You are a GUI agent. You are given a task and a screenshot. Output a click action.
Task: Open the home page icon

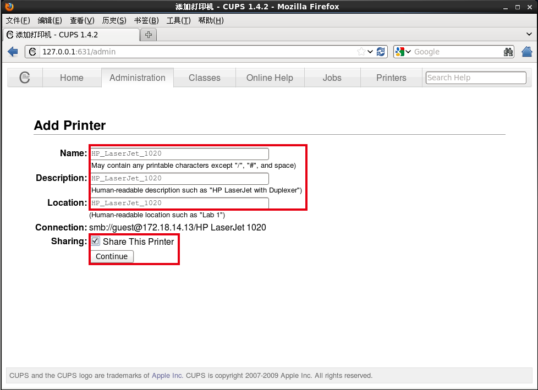tap(526, 52)
